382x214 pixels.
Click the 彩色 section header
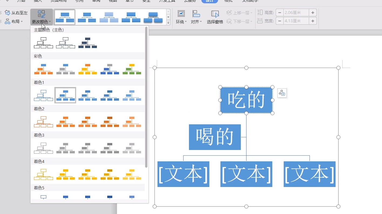[x=88, y=56]
